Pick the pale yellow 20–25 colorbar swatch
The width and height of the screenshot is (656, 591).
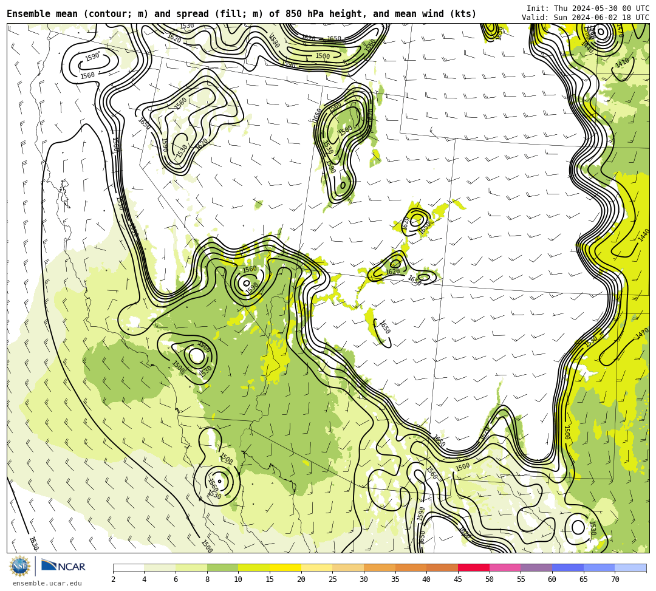(x=316, y=567)
